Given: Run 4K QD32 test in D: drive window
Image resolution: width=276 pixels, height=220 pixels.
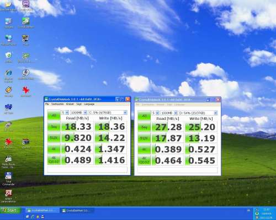Looking at the screenshot, I should (x=144, y=161).
